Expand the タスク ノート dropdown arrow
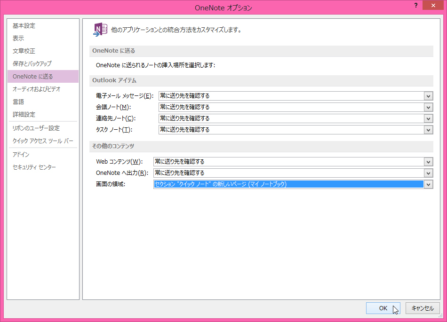This screenshot has width=447, height=322. pyautogui.click(x=428, y=130)
